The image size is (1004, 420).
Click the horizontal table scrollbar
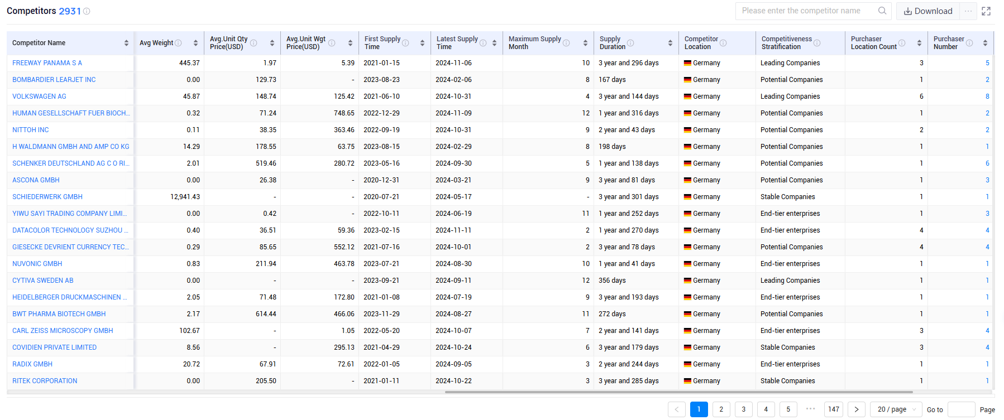click(678, 392)
